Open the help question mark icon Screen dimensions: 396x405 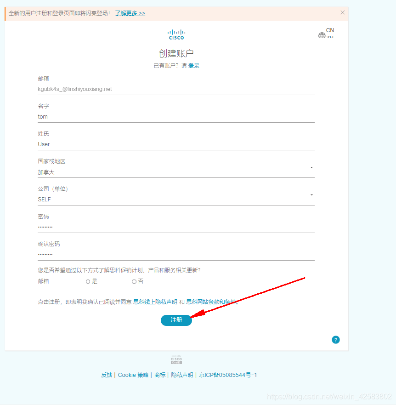pos(336,340)
